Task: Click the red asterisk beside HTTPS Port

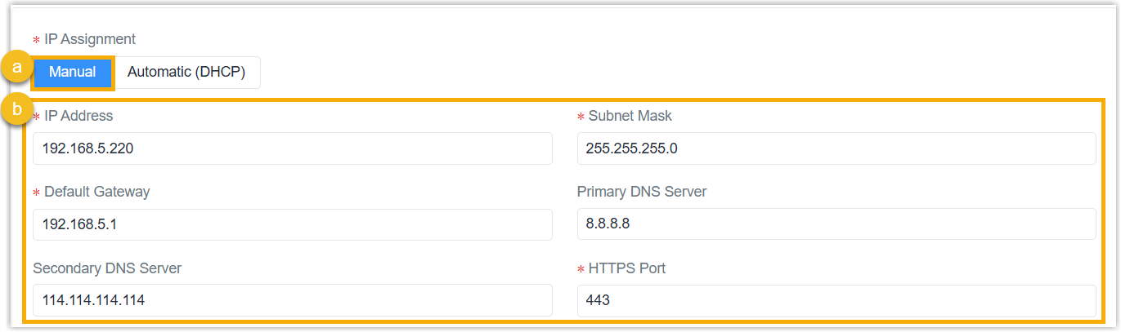Action: pyautogui.click(x=581, y=269)
